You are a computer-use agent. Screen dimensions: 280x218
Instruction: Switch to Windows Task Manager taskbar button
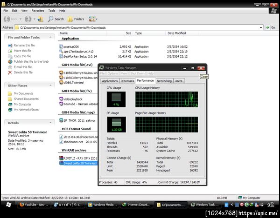[205, 205]
